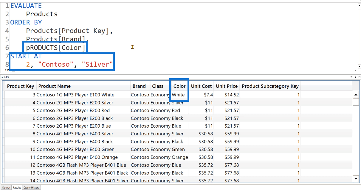Select the $14.52 Unit Price cell
This screenshot has height=191, width=361.
pyautogui.click(x=227, y=95)
